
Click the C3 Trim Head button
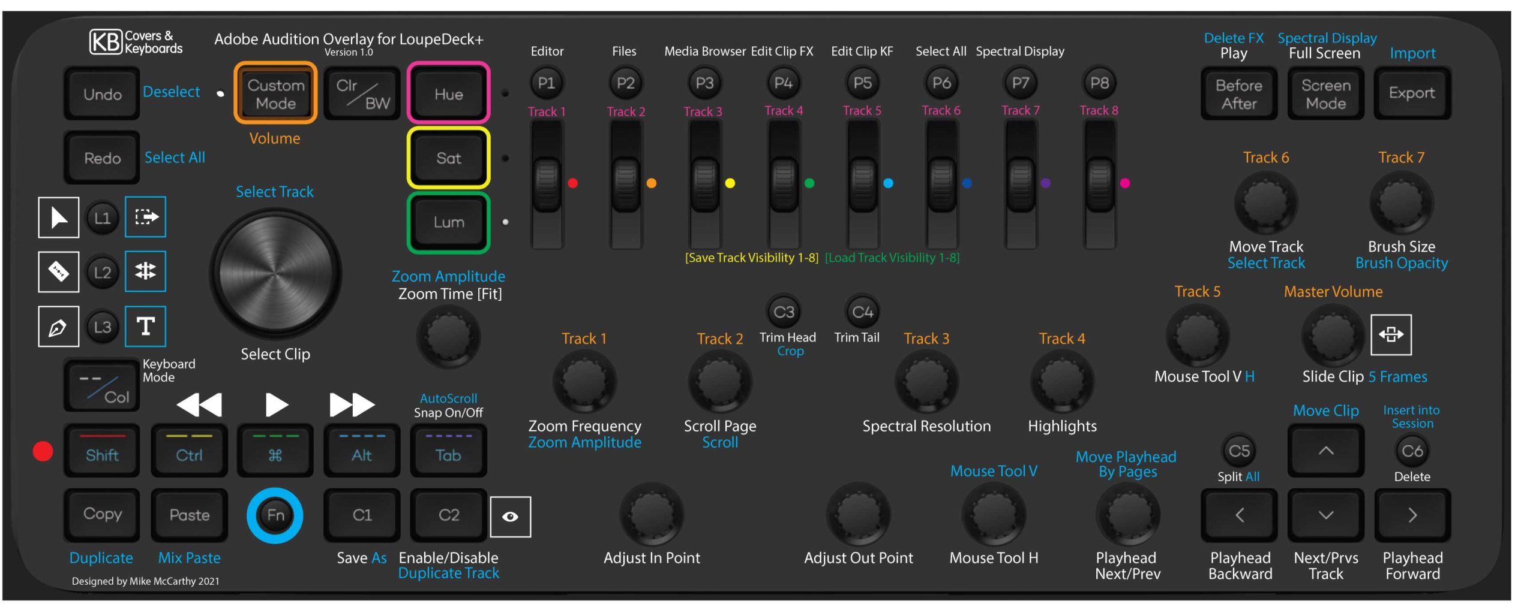[x=784, y=312]
